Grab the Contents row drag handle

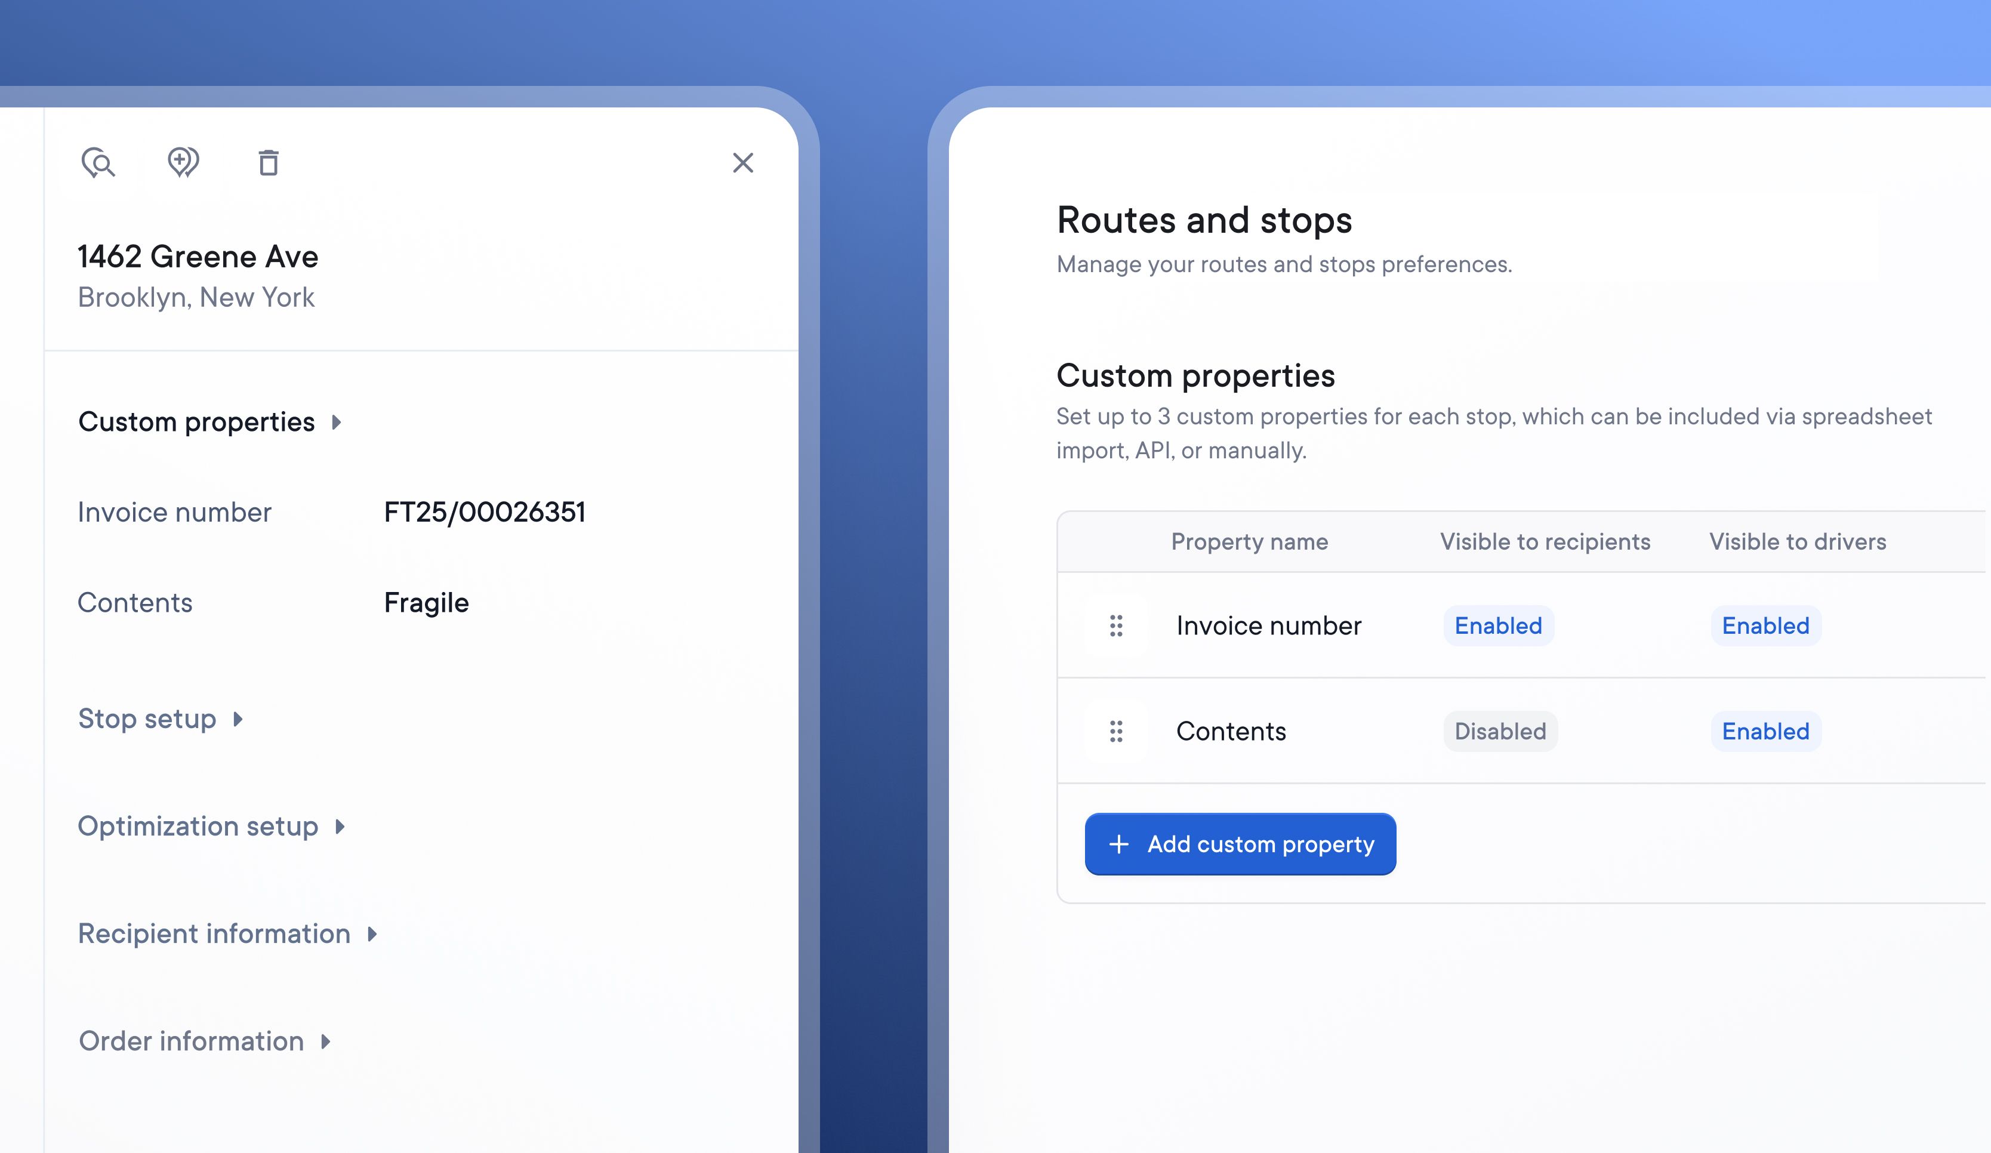tap(1115, 731)
